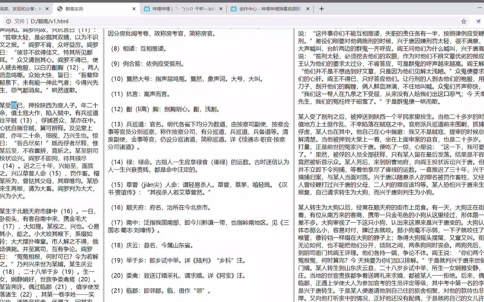Click annotation (13) 兵巡道：官名
The width and height of the screenshot is (484, 302).
point(199,136)
